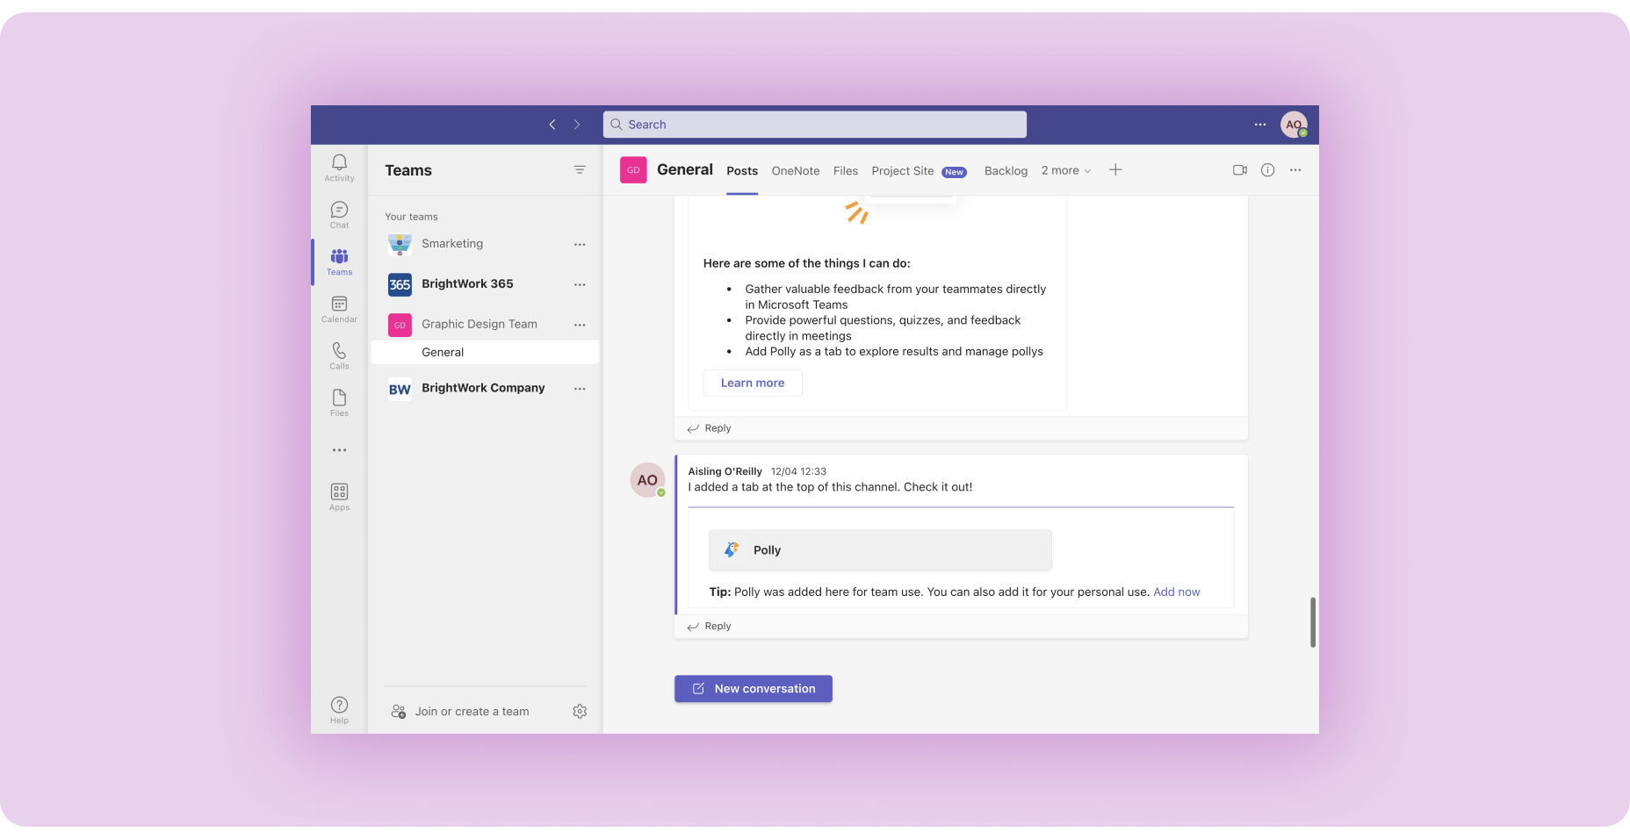Switch to the OneNote tab

pos(796,171)
